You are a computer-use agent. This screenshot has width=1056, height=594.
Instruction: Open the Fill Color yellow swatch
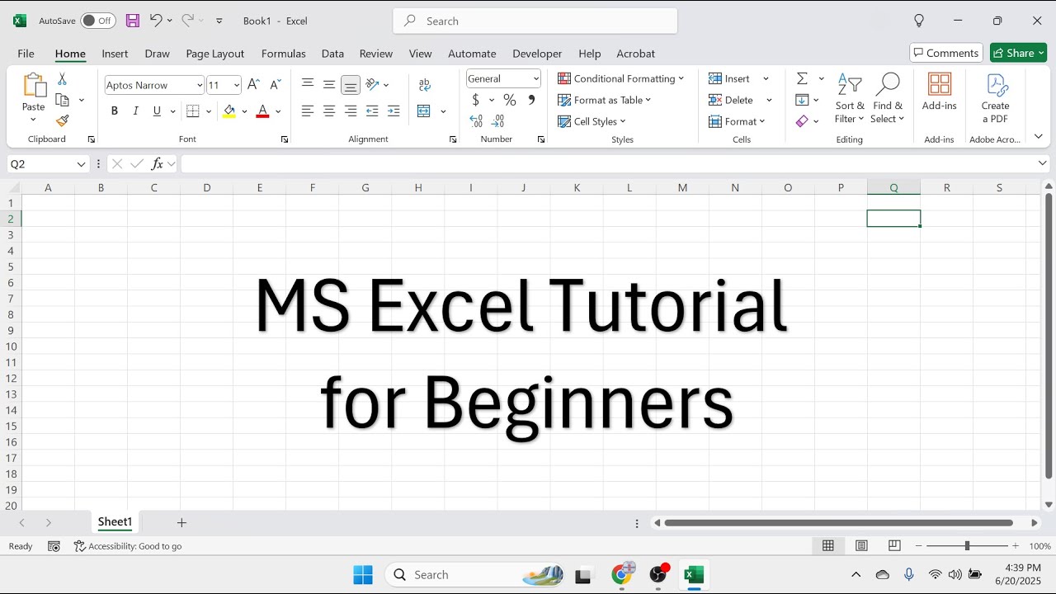pyautogui.click(x=229, y=111)
